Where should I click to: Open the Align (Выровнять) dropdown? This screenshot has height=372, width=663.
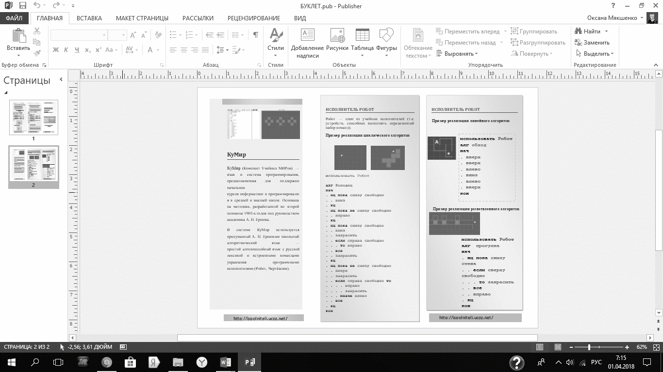[x=458, y=54]
